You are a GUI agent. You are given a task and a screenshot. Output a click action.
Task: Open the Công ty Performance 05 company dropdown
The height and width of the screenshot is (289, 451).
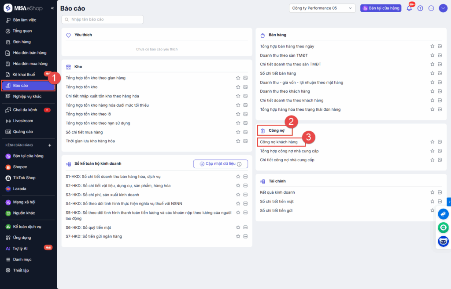[322, 8]
